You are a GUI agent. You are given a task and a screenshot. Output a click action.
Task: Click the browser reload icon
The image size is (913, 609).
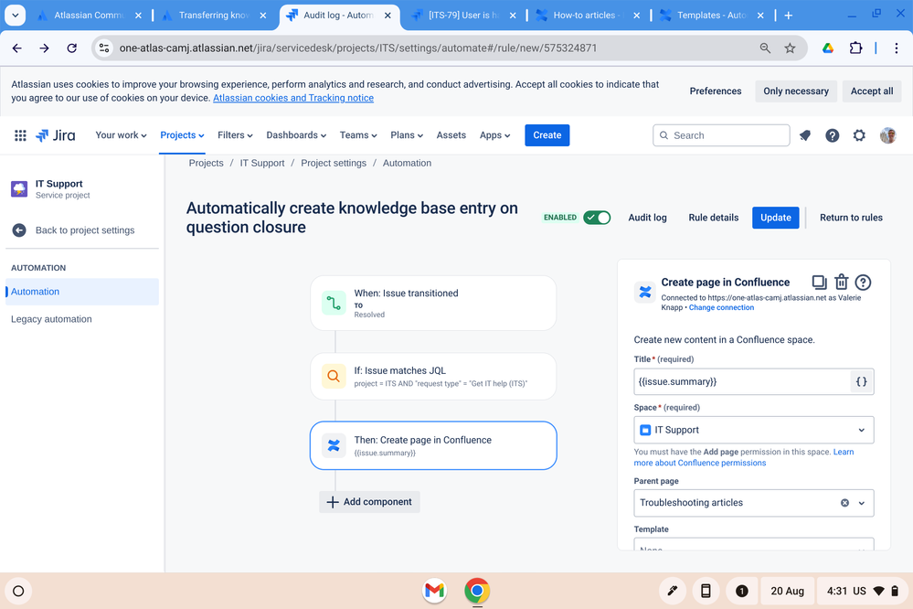point(71,48)
